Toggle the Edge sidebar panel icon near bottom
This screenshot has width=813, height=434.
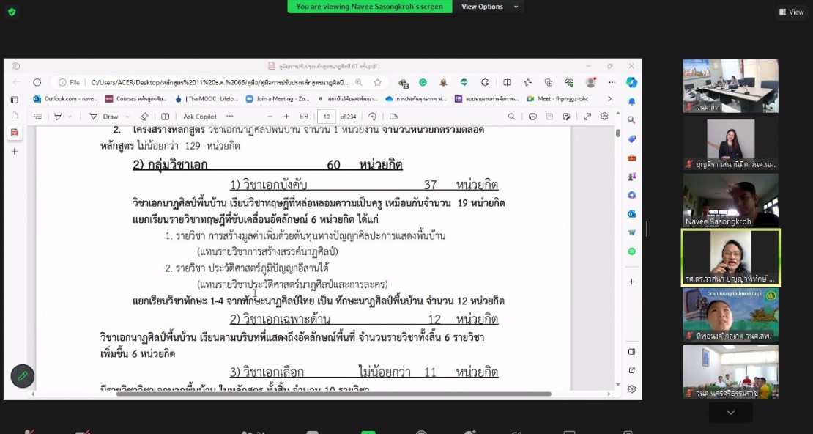coord(631,351)
